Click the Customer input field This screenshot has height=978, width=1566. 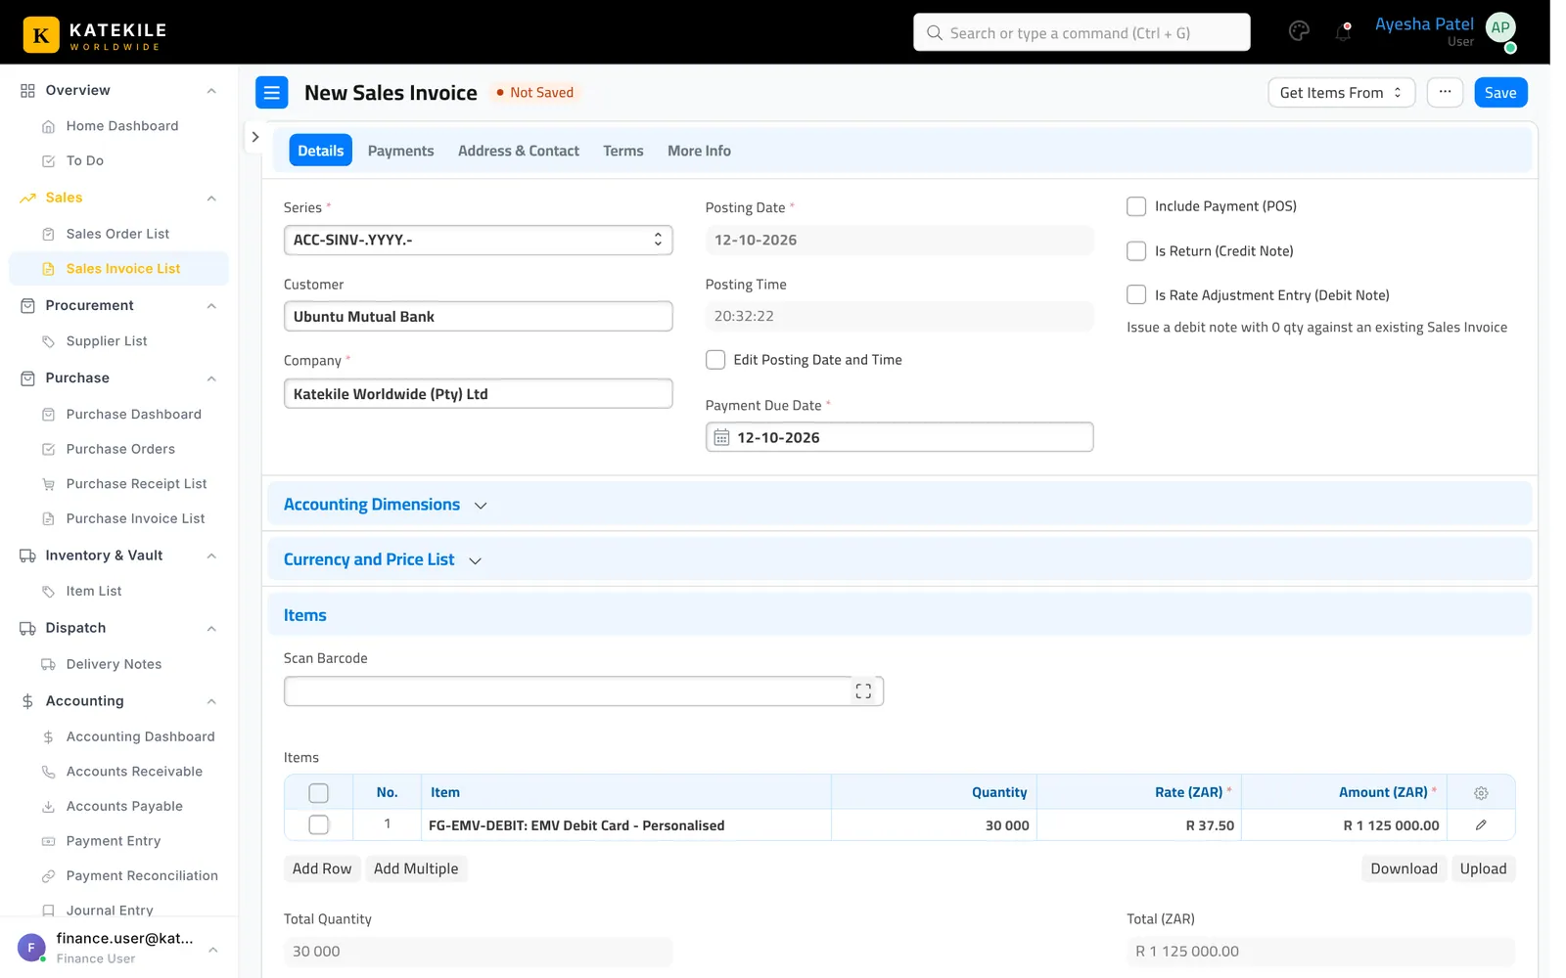[478, 317]
